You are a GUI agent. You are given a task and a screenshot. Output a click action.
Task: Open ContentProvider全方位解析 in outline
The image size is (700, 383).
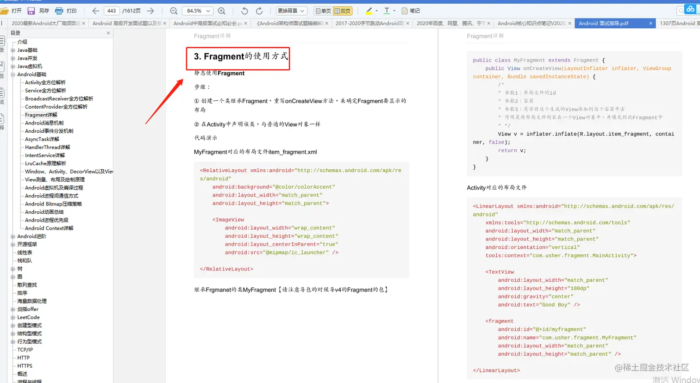(56, 107)
